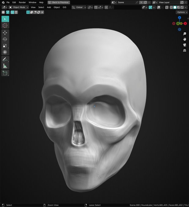This screenshot has width=189, height=207.
Task: Click the Z axis on navigation gizmo
Action: [x=180, y=18]
